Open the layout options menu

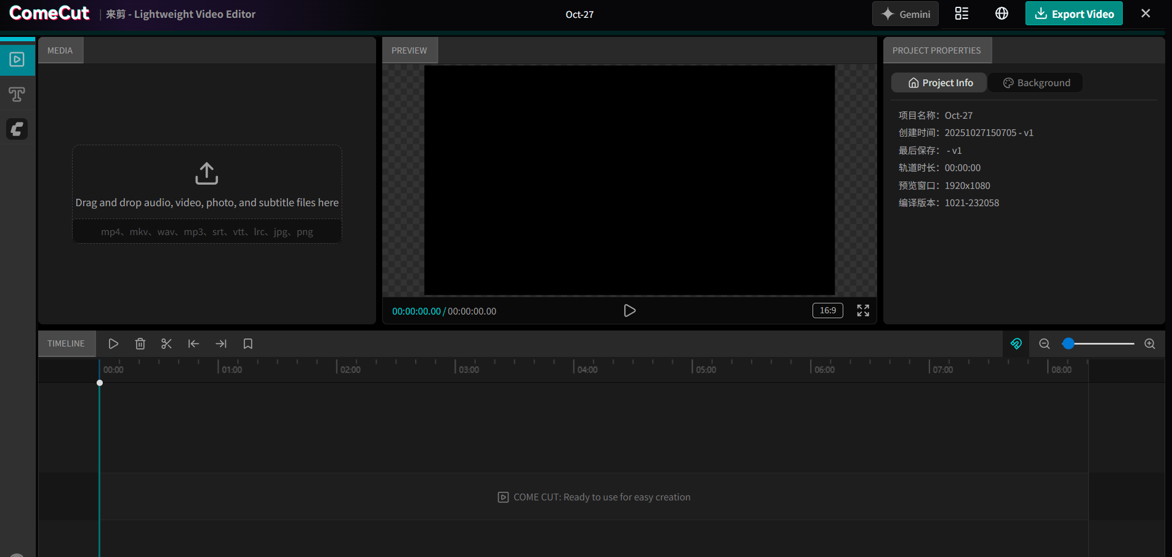pyautogui.click(x=961, y=14)
